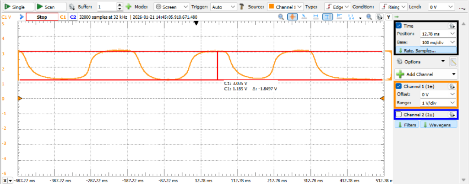The width and height of the screenshot is (469, 184).
Task: Open Channel 2 settings gear icon
Action: (x=452, y=115)
